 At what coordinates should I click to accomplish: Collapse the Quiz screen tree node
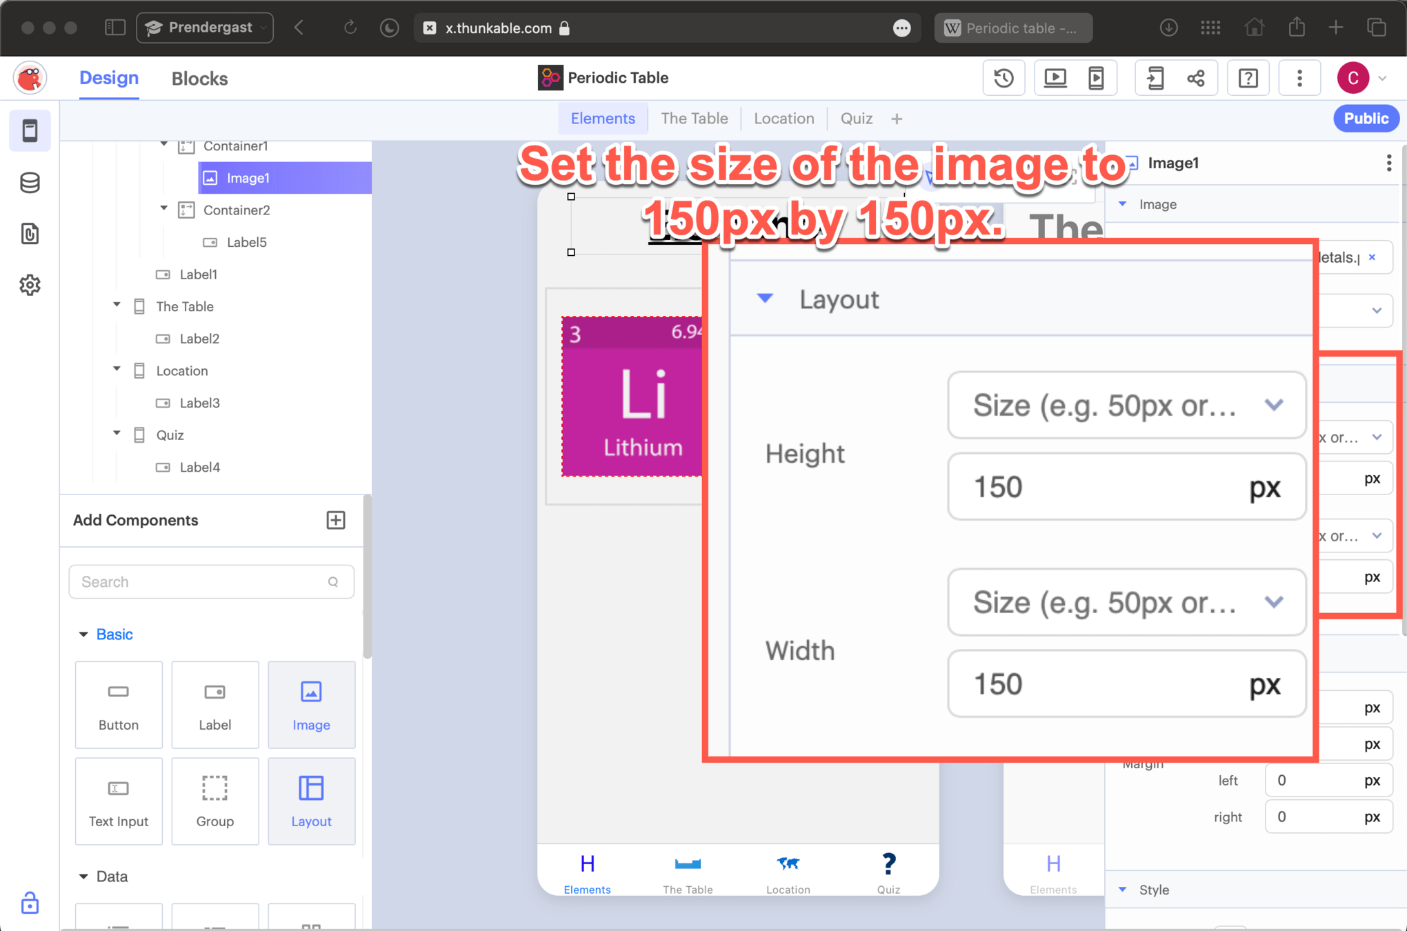pos(117,434)
